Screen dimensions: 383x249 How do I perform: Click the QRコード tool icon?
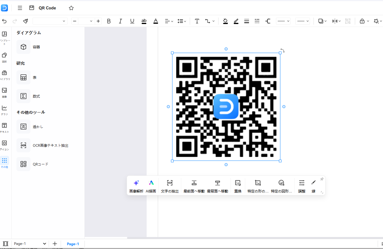tap(23, 164)
